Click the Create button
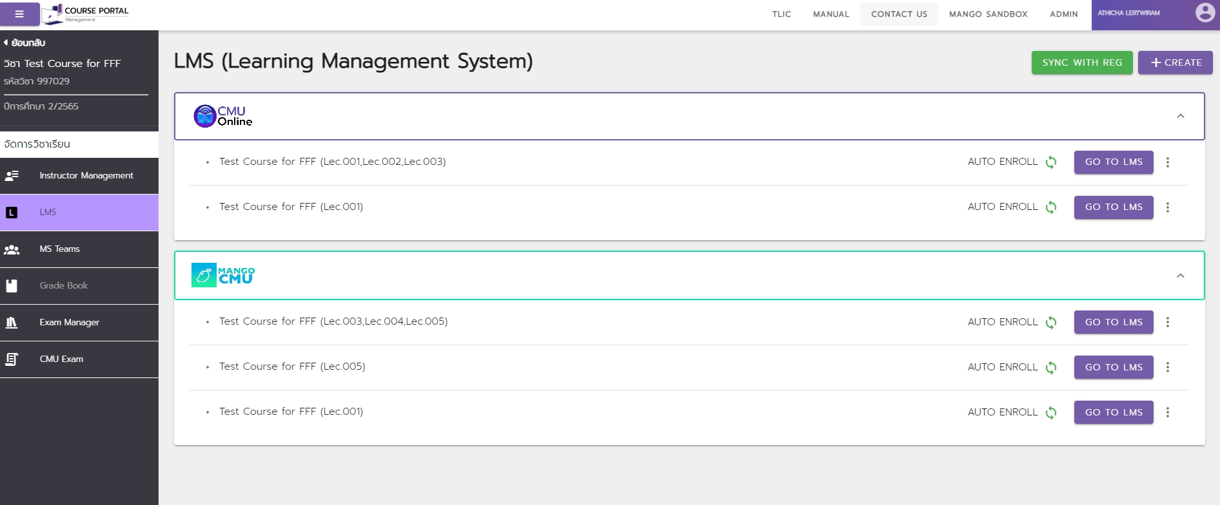This screenshot has width=1220, height=505. 1175,62
